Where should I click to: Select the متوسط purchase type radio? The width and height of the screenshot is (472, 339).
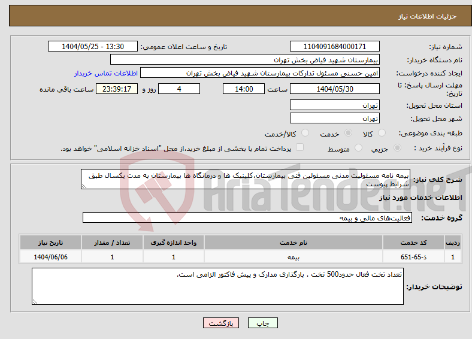click(x=358, y=148)
